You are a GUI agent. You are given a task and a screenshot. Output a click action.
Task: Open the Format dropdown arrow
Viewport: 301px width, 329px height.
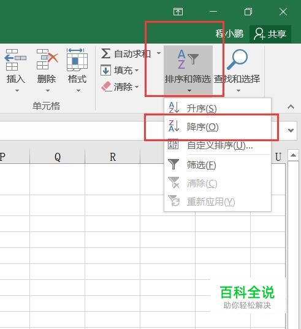point(78,91)
